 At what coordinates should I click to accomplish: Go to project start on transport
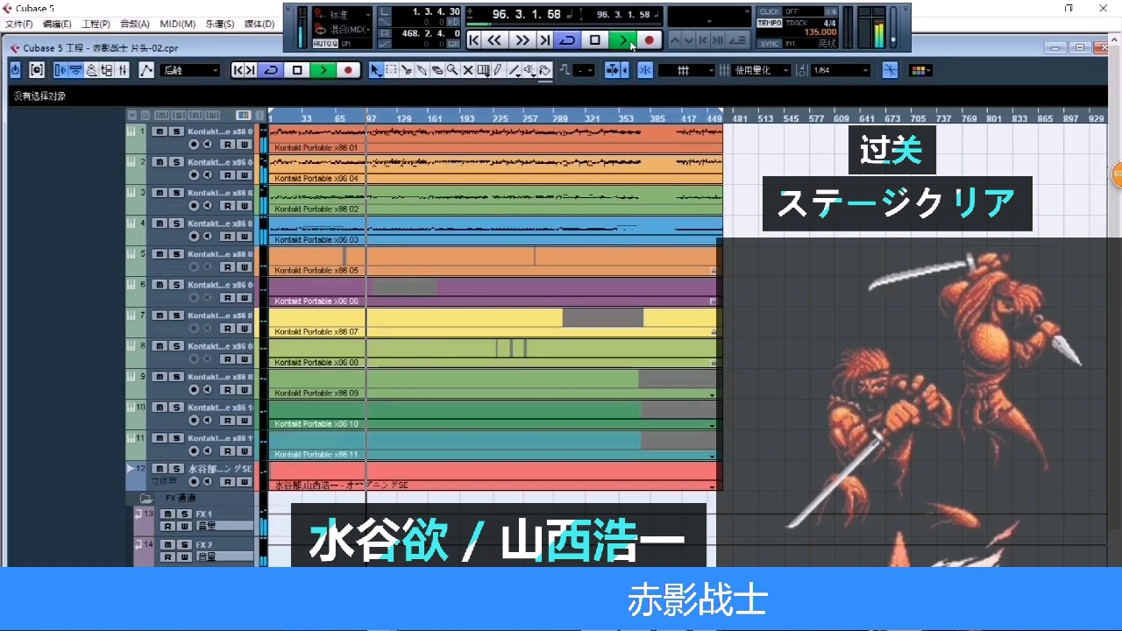point(473,39)
